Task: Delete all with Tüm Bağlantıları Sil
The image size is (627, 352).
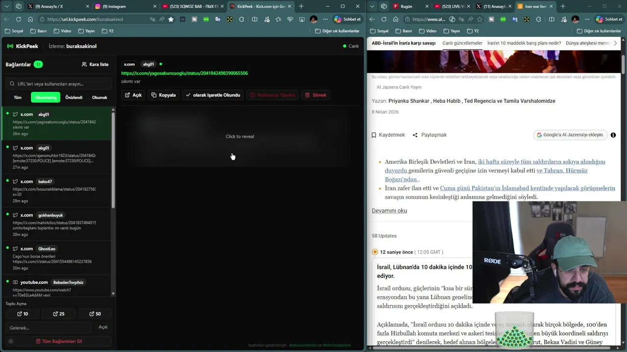Action: coord(59,341)
